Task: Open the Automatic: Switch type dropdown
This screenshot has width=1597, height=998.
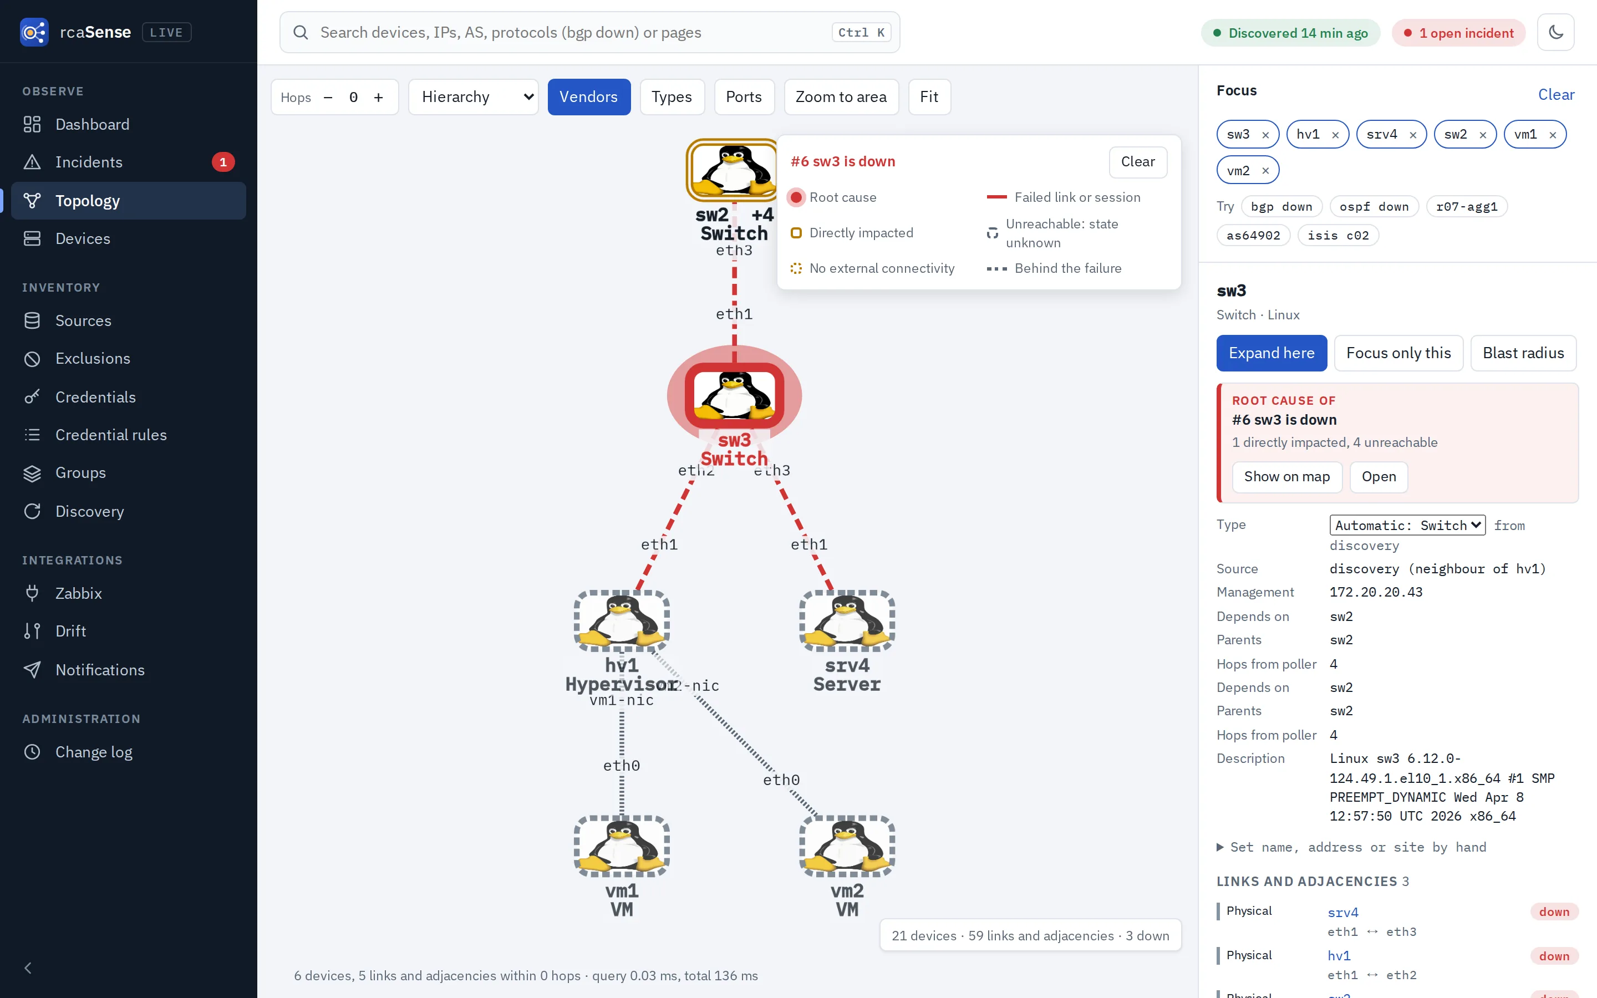Action: coord(1407,526)
